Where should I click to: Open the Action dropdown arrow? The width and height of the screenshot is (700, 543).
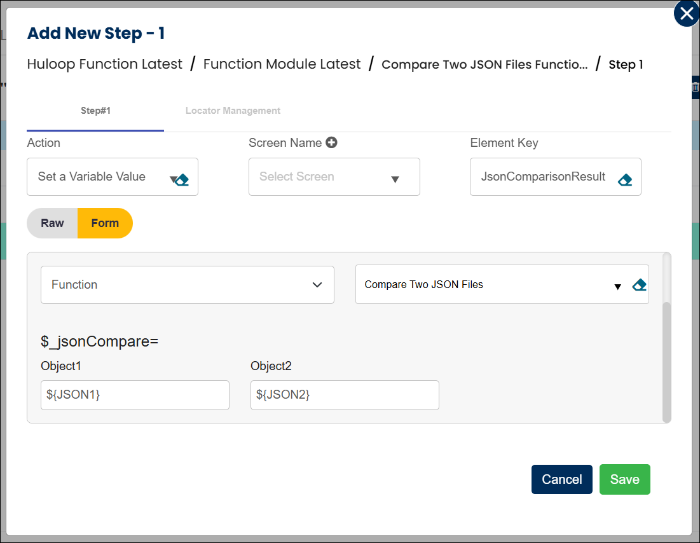point(172,179)
